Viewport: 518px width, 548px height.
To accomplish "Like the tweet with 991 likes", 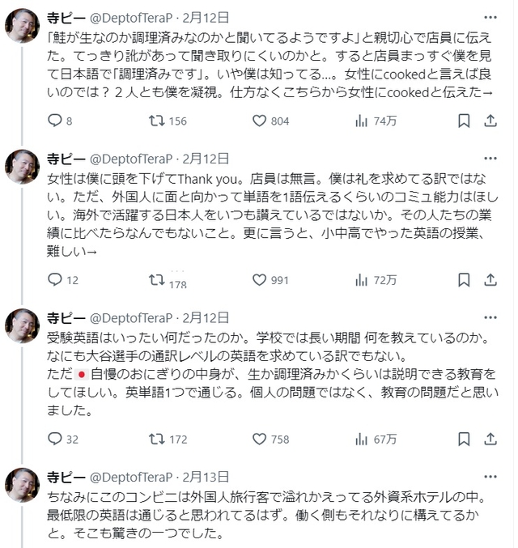I will tap(260, 280).
